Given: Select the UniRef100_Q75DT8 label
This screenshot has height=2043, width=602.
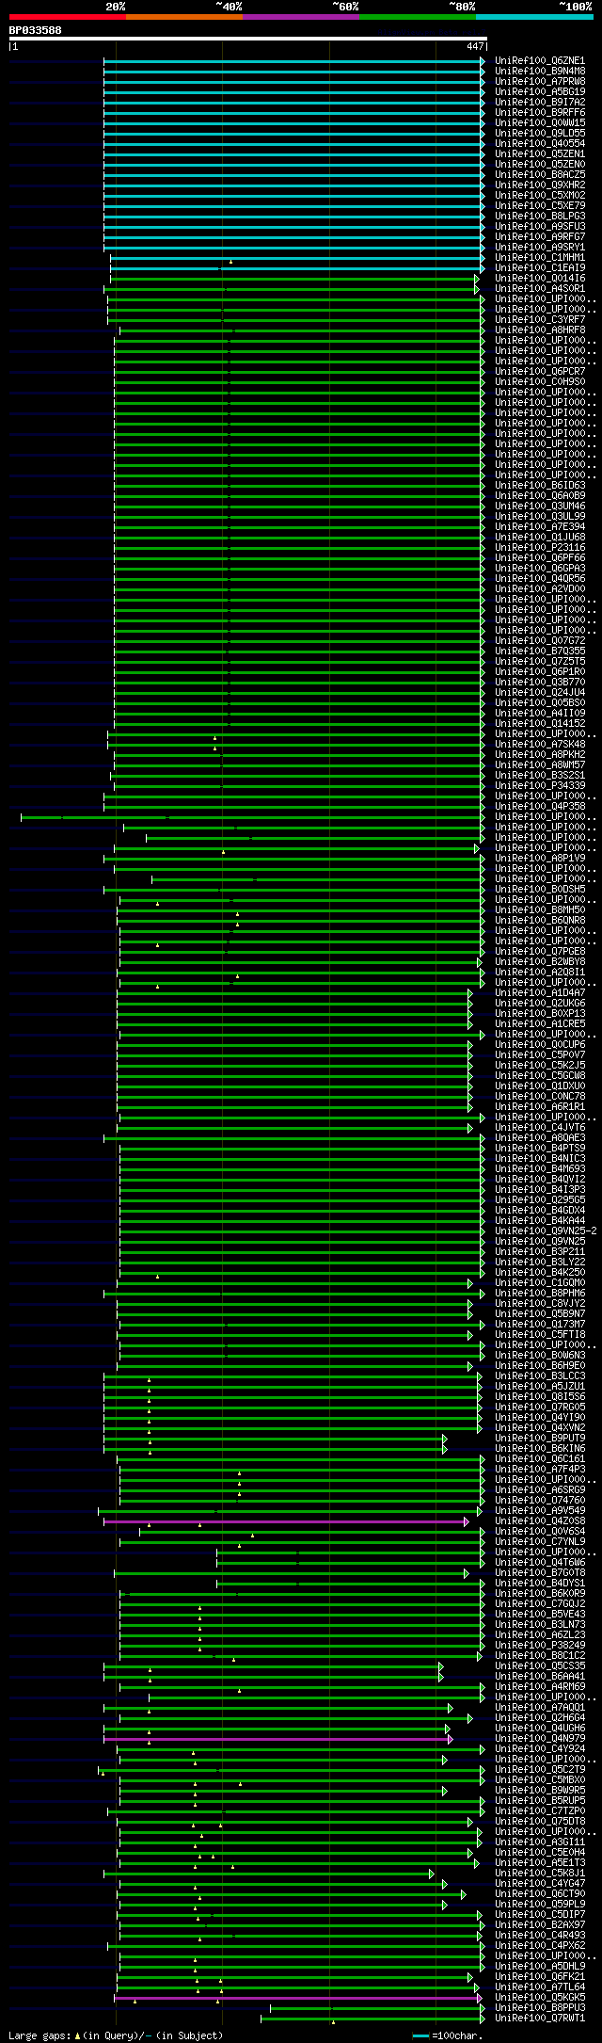Looking at the screenshot, I should click(540, 1822).
